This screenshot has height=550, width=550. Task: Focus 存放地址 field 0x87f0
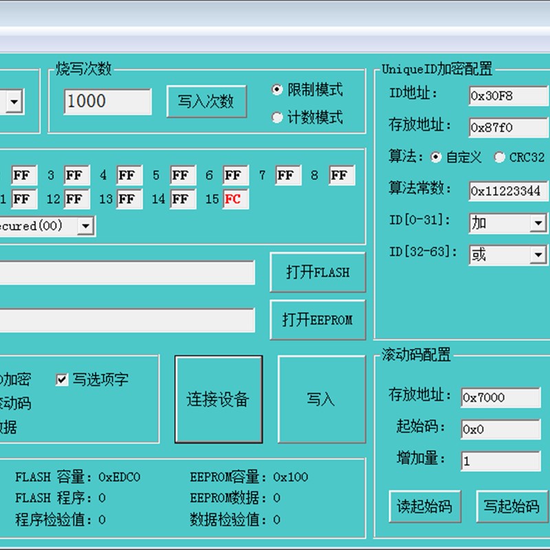click(x=509, y=127)
